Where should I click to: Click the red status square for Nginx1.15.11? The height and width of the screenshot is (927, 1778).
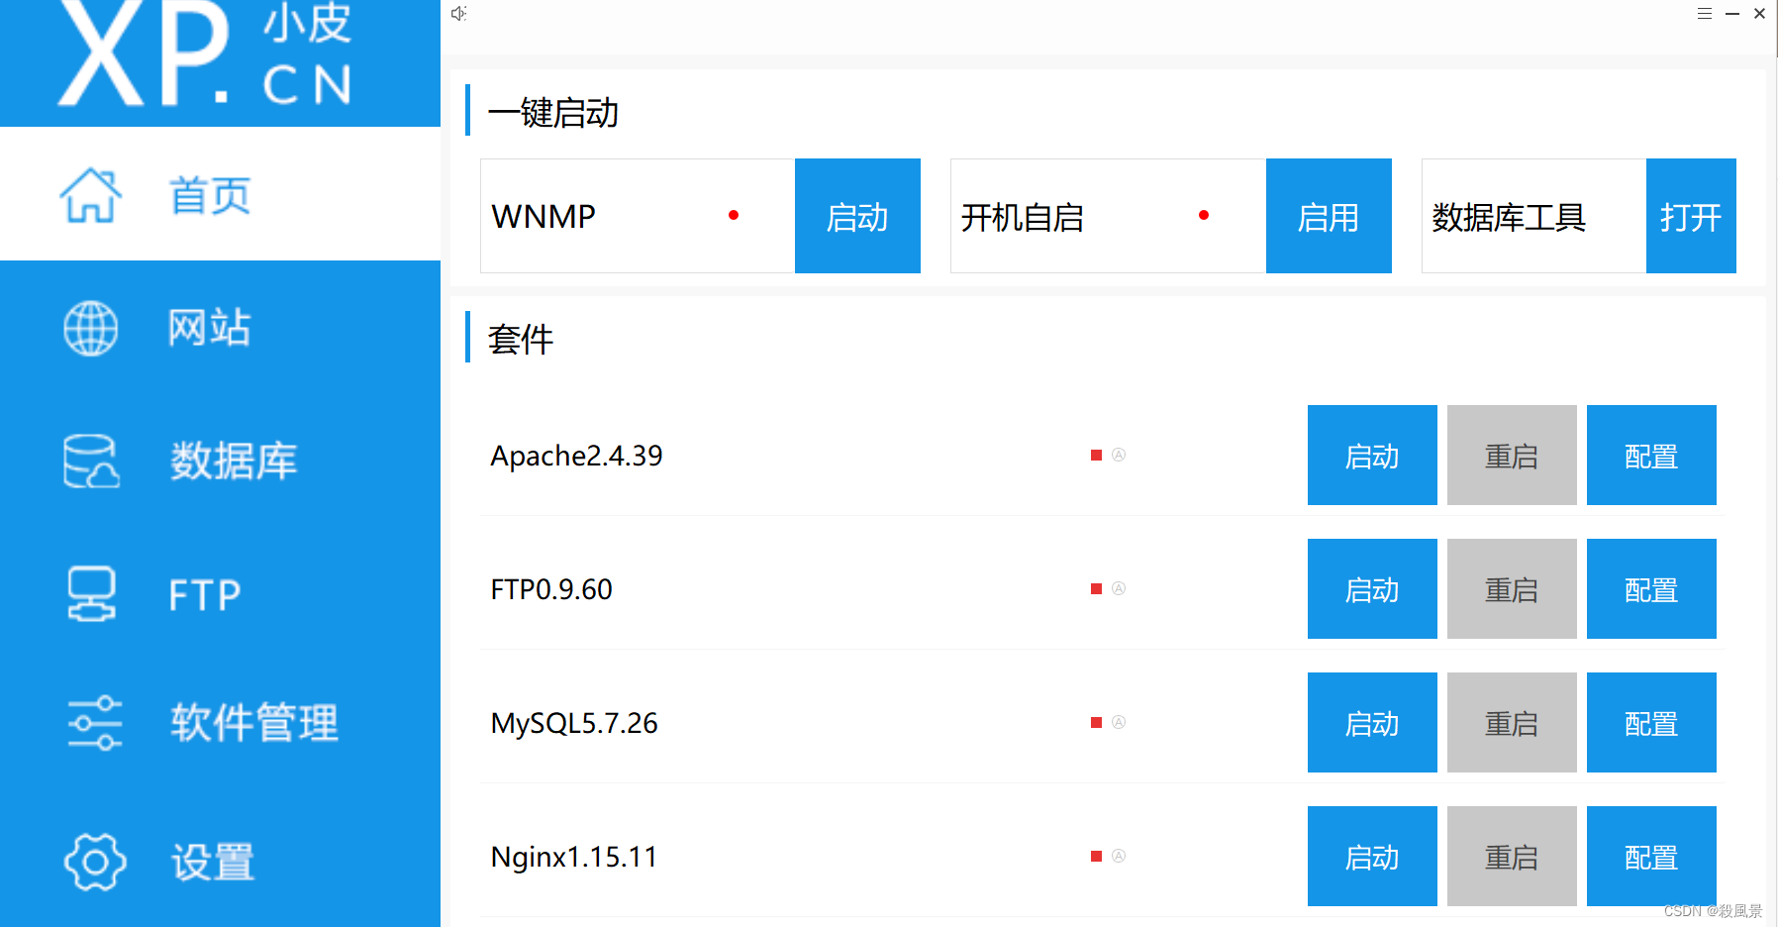point(1096,856)
